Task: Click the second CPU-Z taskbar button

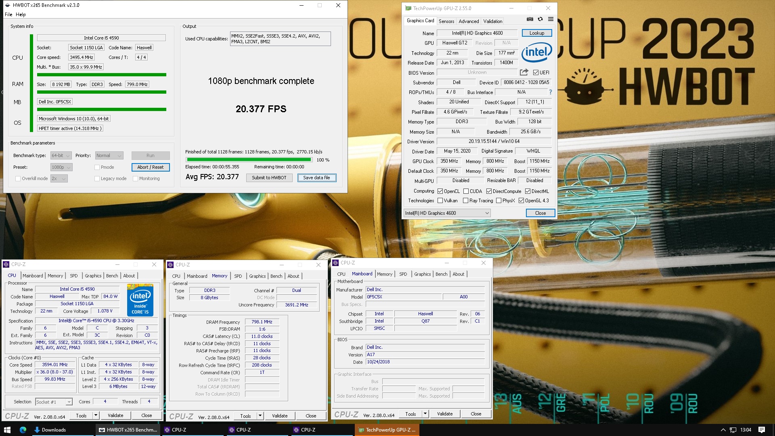Action: pos(258,430)
